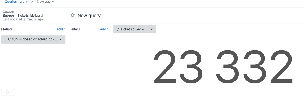Click the Metrics panel label
This screenshot has width=304, height=97.
(x=7, y=29)
